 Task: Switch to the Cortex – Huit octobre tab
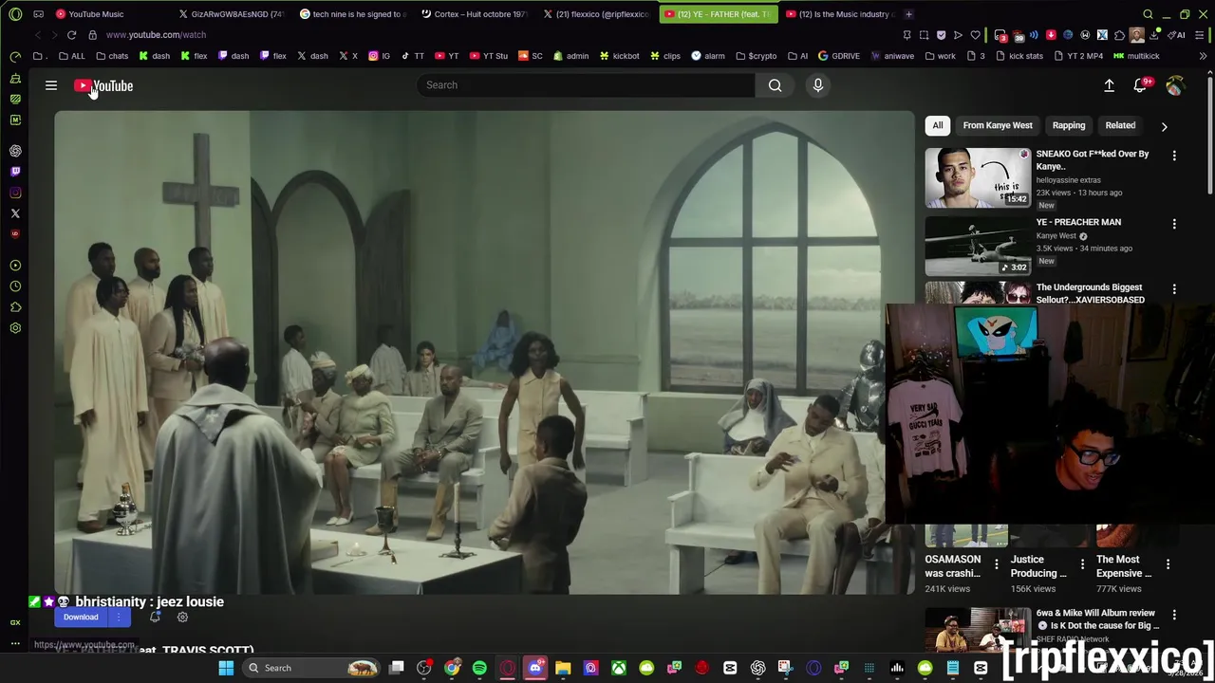coord(474,14)
